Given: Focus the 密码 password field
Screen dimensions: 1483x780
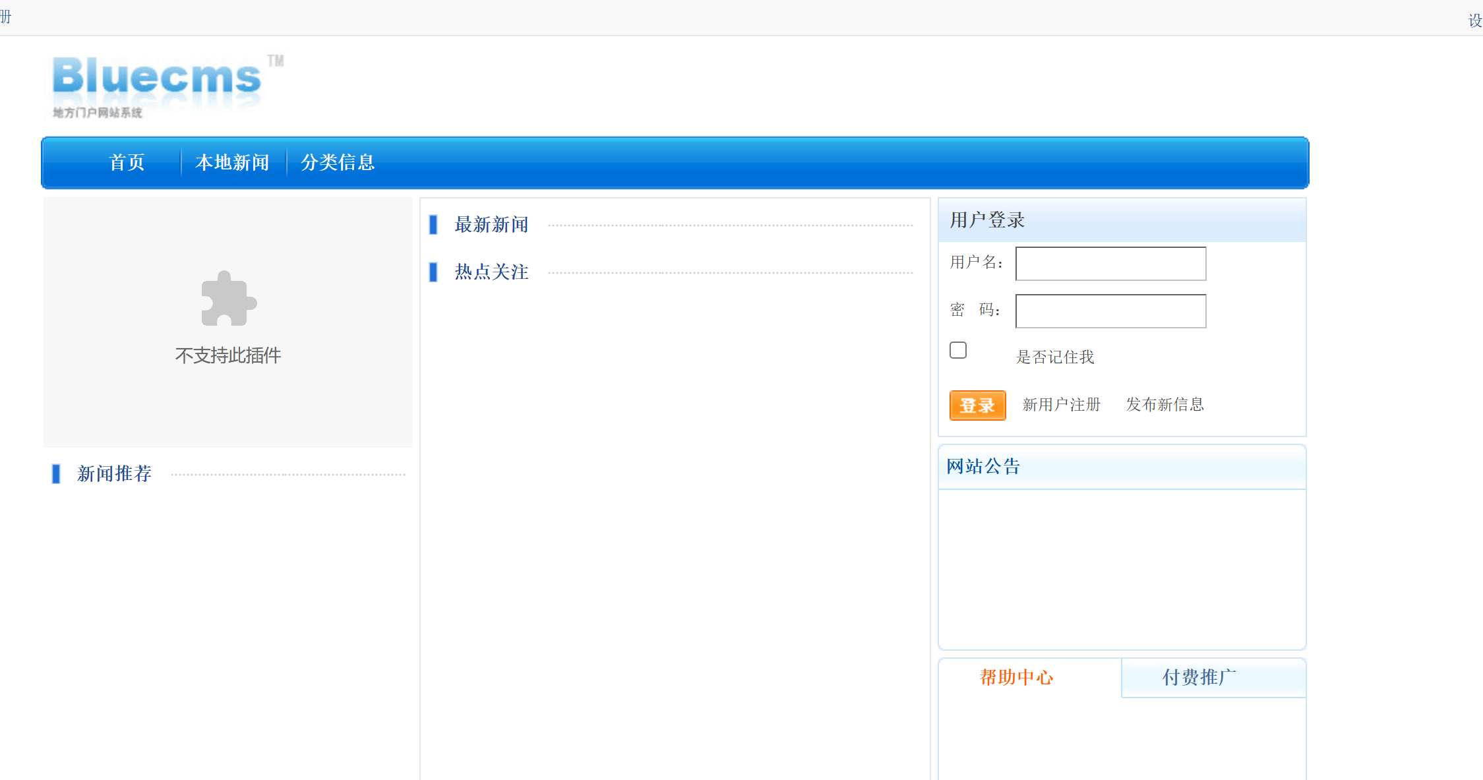Looking at the screenshot, I should pos(1110,311).
